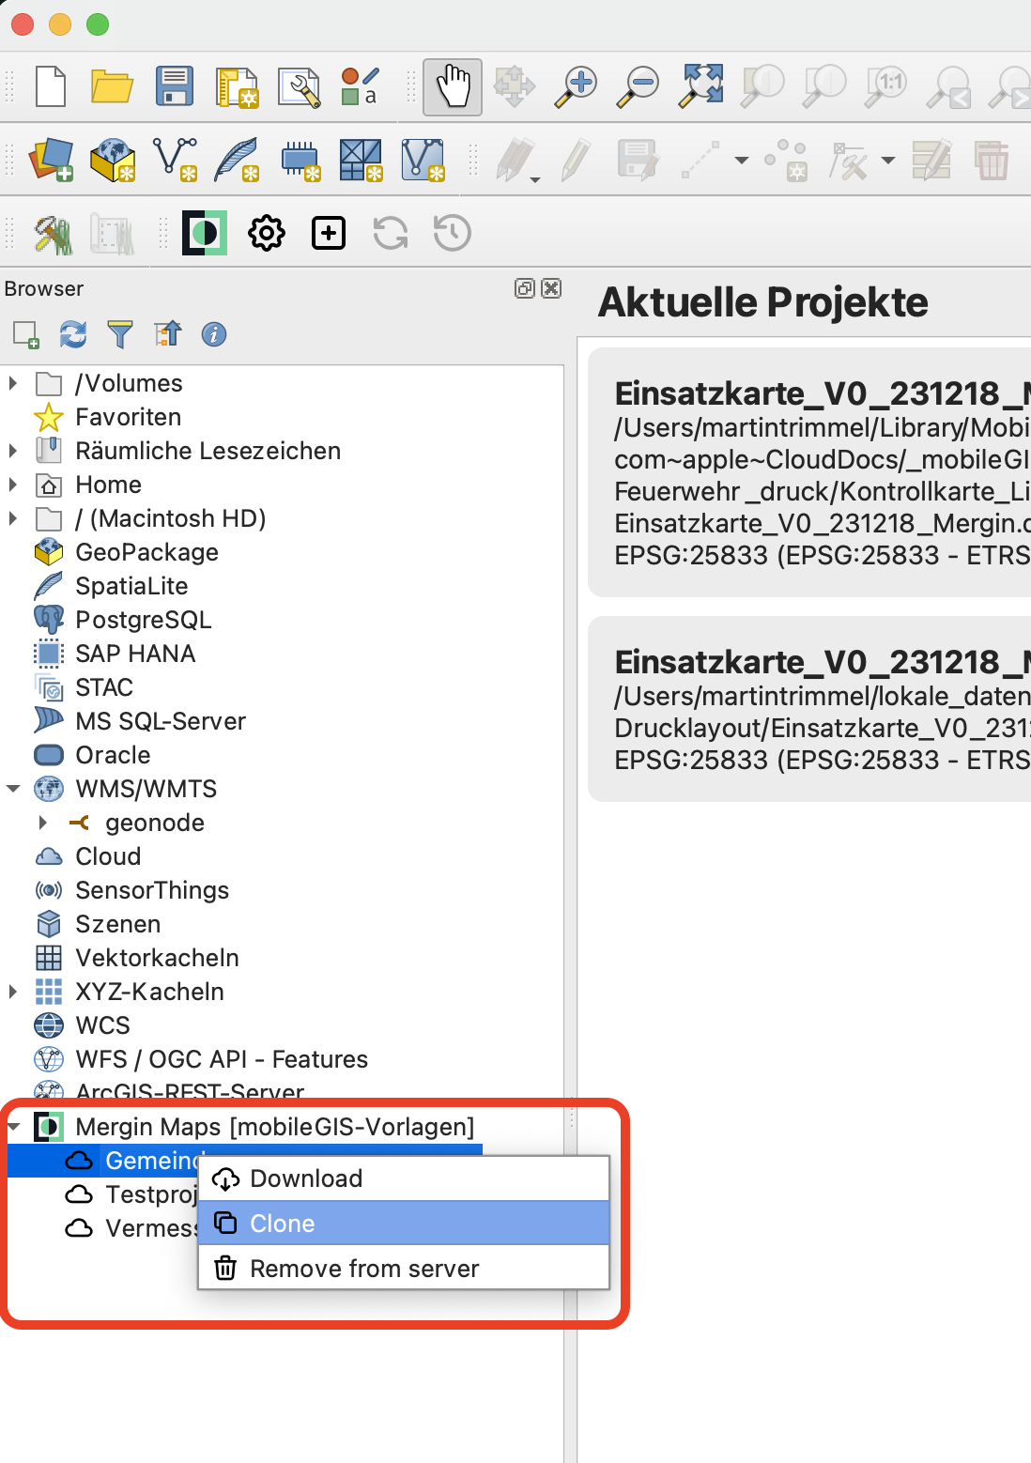Screen dimensions: 1031x1463
Task: Click the Browser Add Selected Layers icon
Action: pyautogui.click(x=25, y=334)
